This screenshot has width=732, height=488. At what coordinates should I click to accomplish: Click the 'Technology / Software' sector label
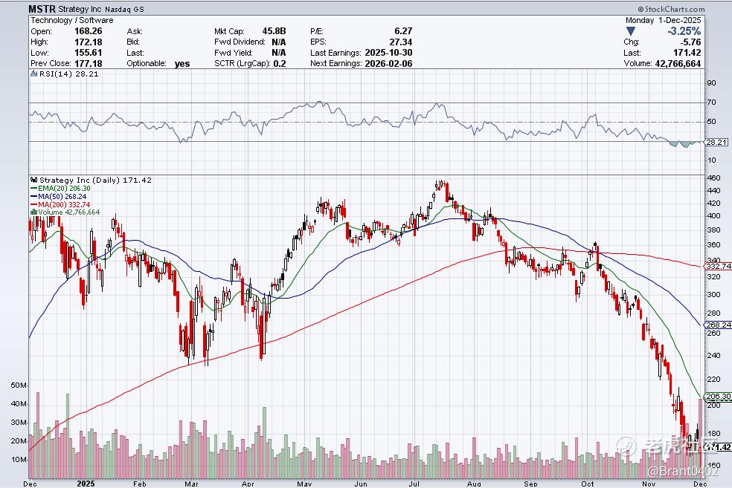coord(72,20)
